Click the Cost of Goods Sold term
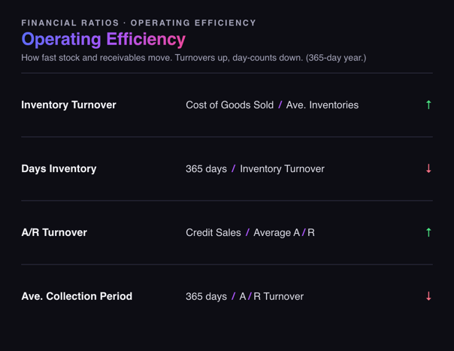454x351 pixels. pos(229,104)
